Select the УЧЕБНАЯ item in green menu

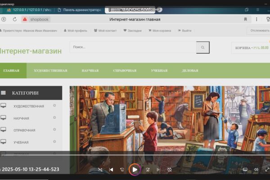pos(159,71)
